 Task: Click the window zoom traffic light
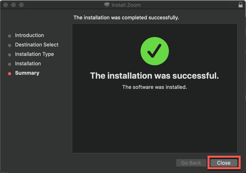[22, 5]
